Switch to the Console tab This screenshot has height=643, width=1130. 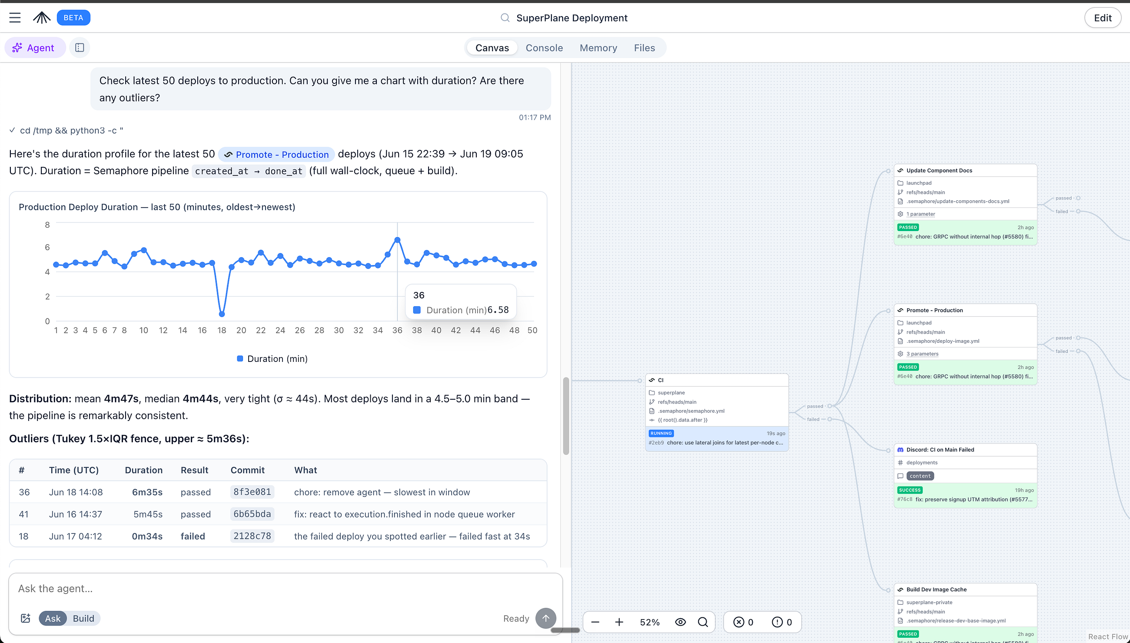point(544,48)
